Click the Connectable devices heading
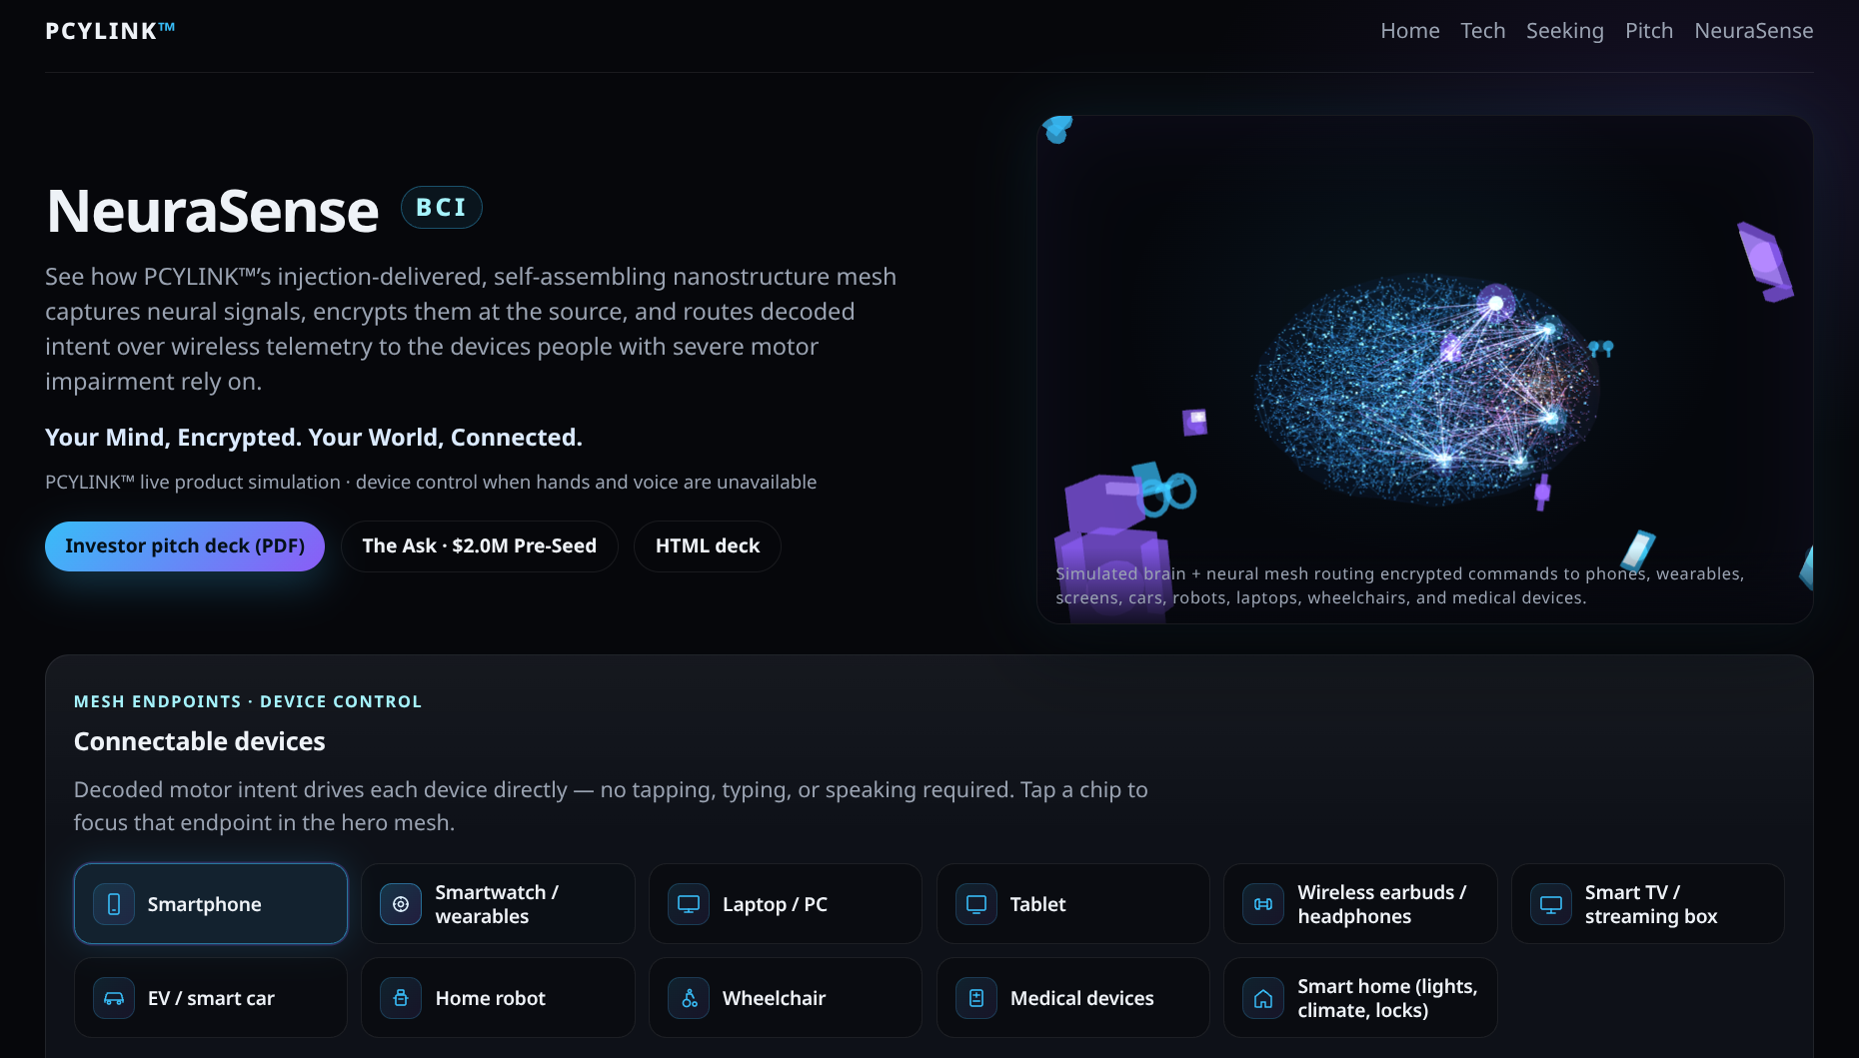 tap(200, 741)
